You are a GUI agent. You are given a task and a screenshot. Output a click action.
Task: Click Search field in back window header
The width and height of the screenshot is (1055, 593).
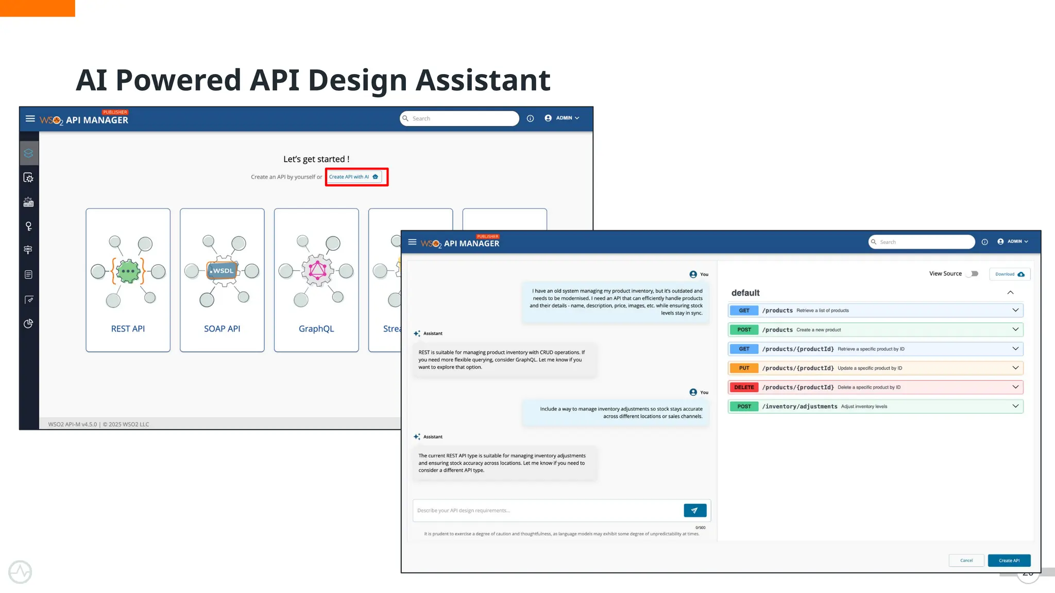point(460,118)
